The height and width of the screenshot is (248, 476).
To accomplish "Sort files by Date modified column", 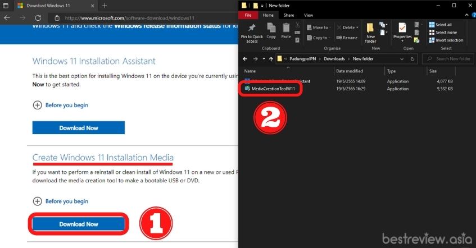I will click(x=350, y=71).
